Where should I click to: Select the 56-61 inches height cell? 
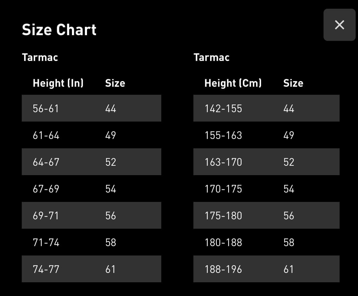pyautogui.click(x=46, y=108)
